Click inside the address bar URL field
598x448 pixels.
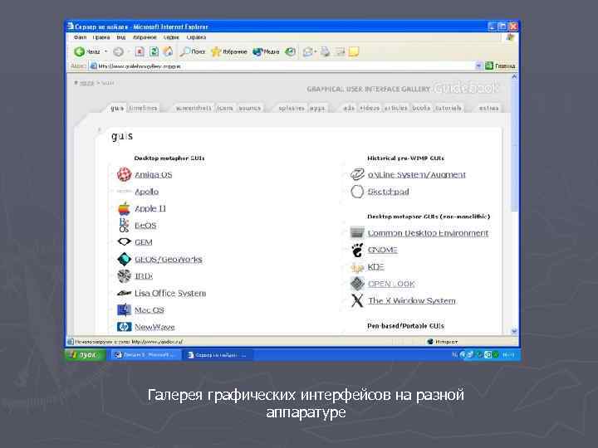point(282,66)
